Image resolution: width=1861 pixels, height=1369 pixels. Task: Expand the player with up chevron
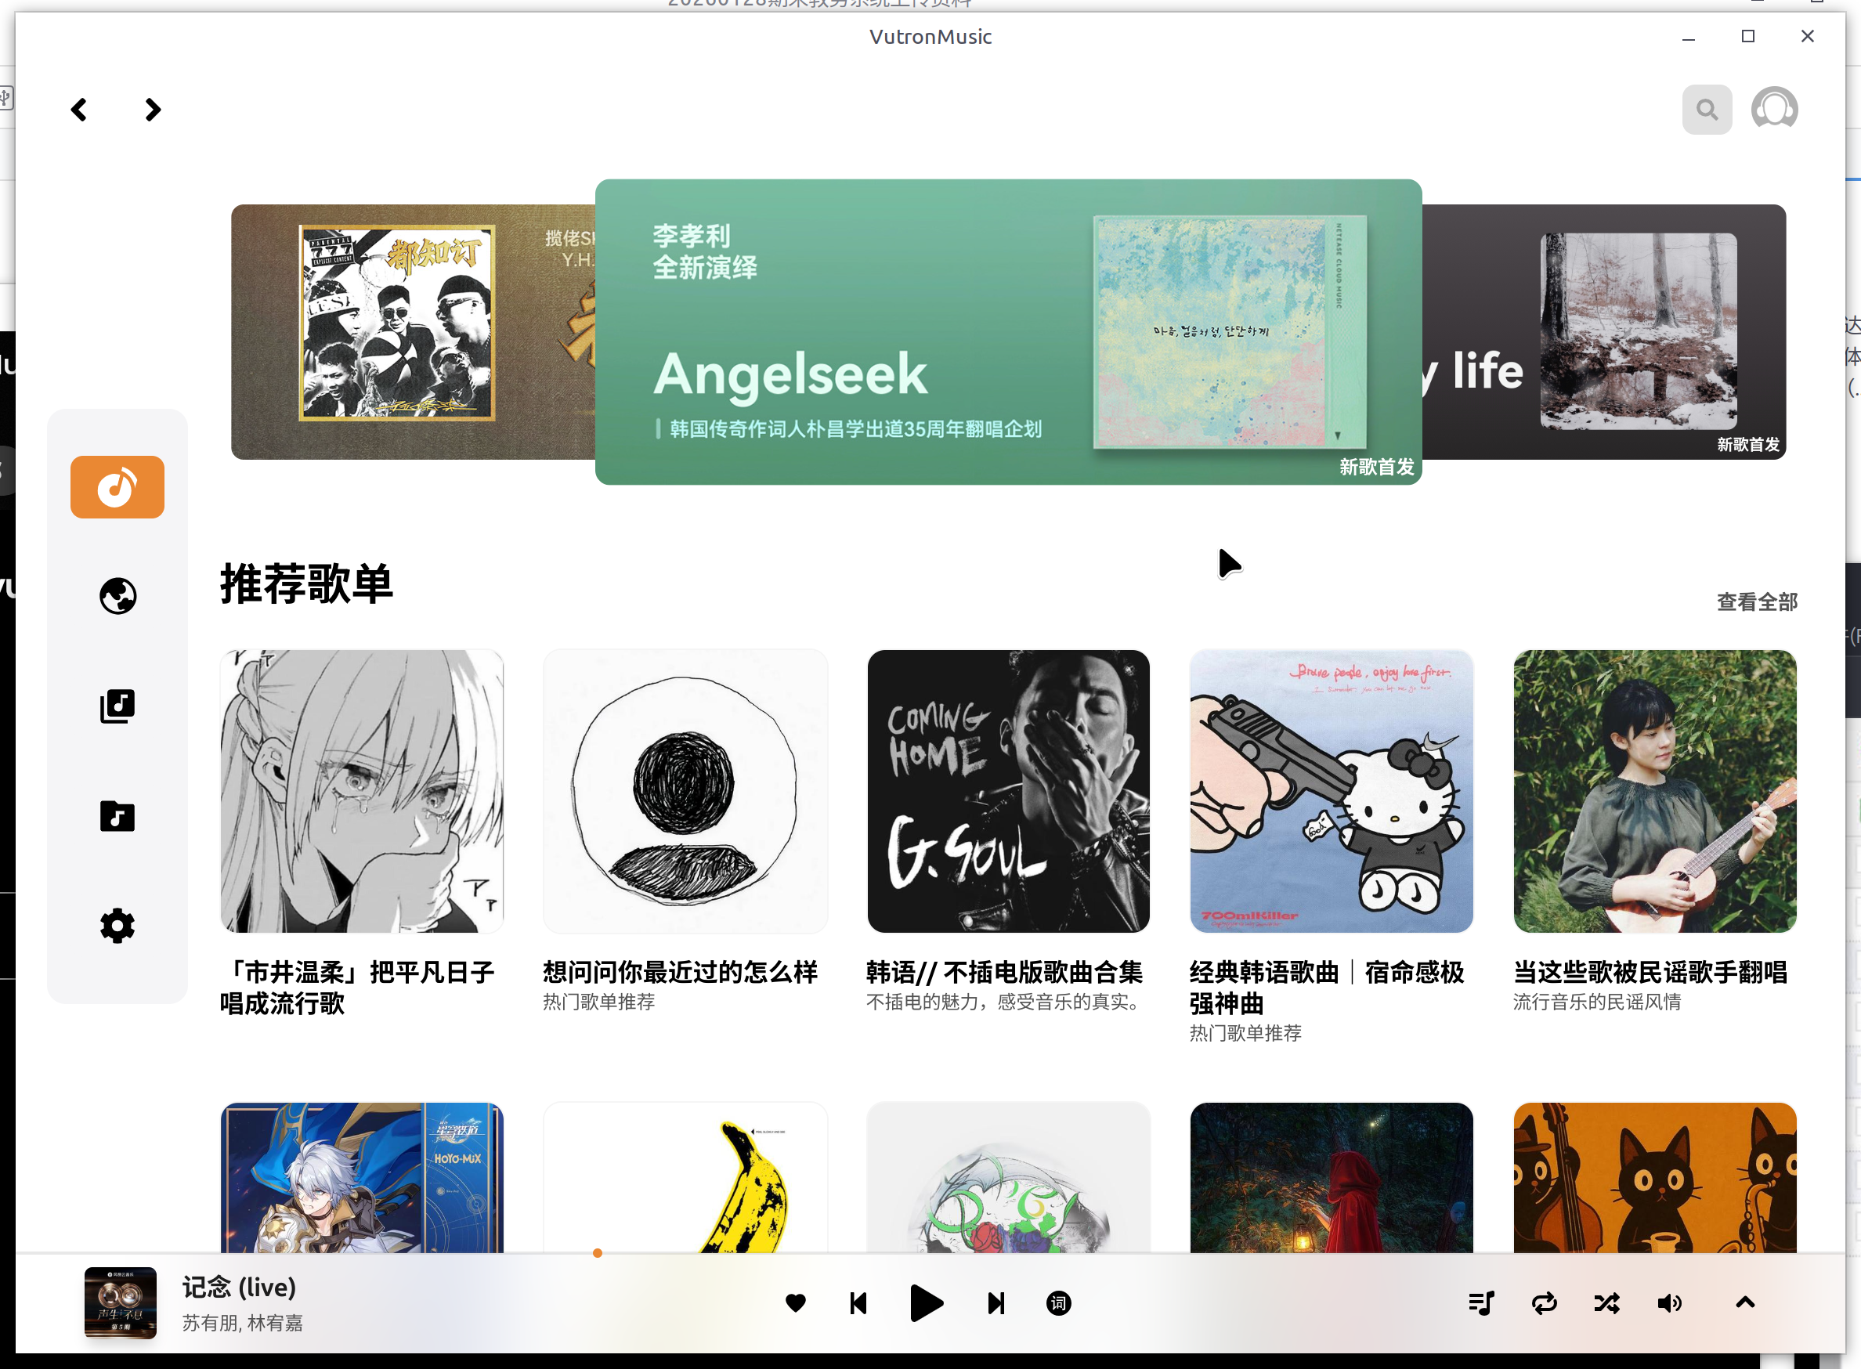(x=1745, y=1302)
